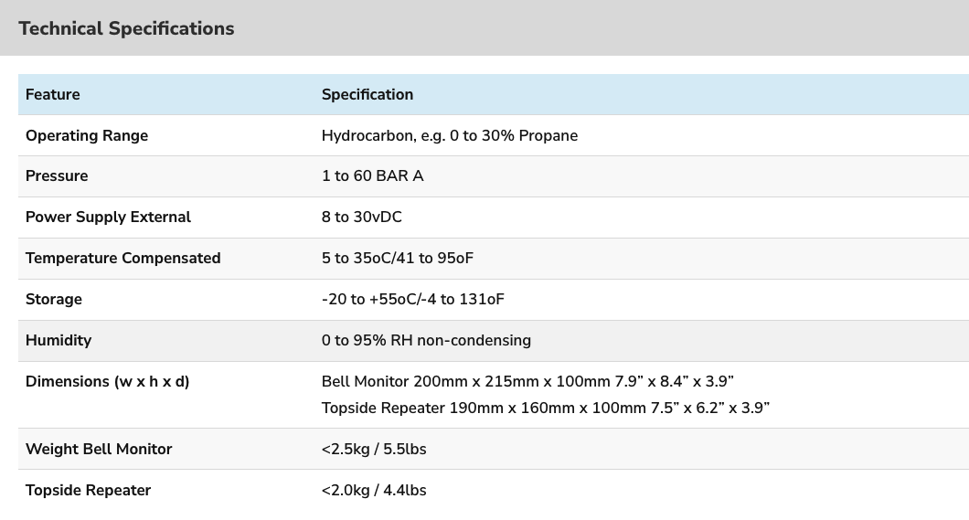Select the Storage feature label
The height and width of the screenshot is (520, 969).
[x=54, y=300]
